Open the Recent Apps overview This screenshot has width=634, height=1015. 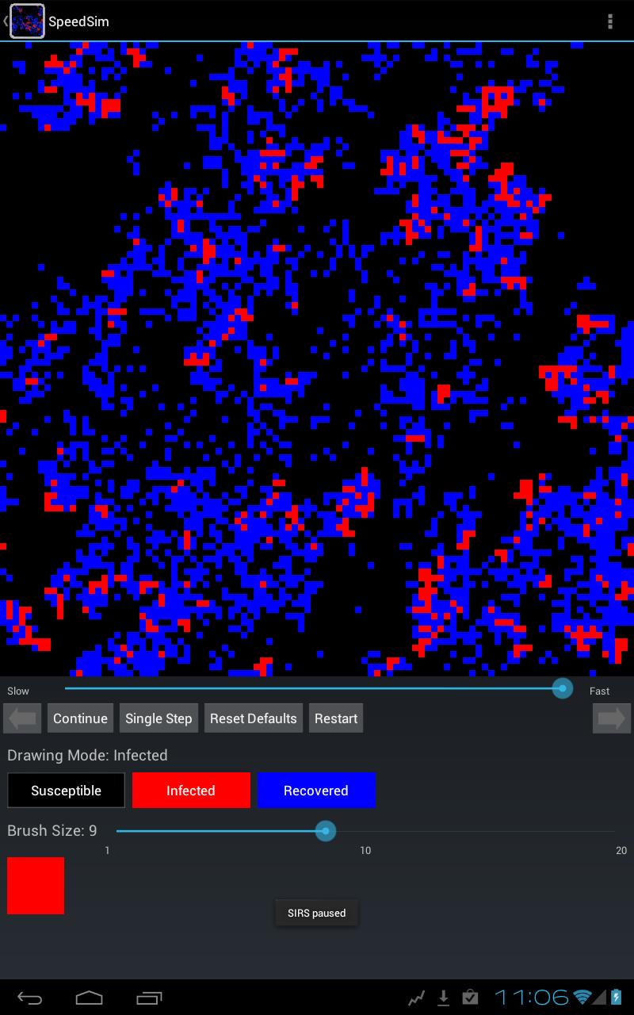149,998
